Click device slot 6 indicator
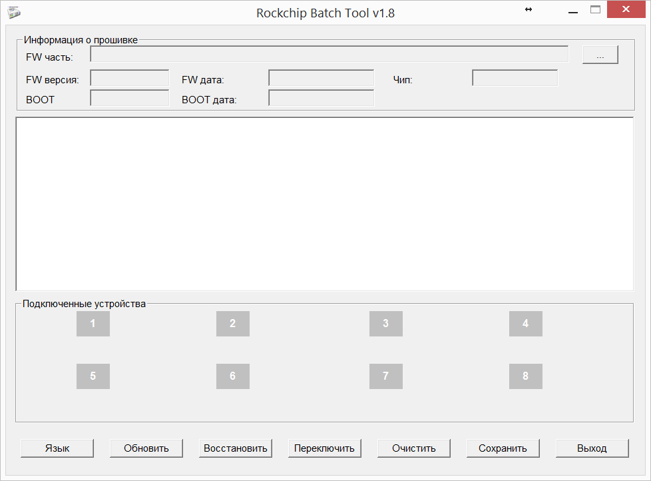651x481 pixels. point(232,376)
